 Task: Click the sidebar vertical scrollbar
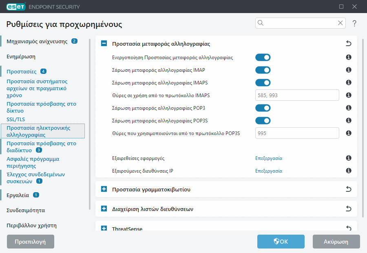tap(90, 124)
